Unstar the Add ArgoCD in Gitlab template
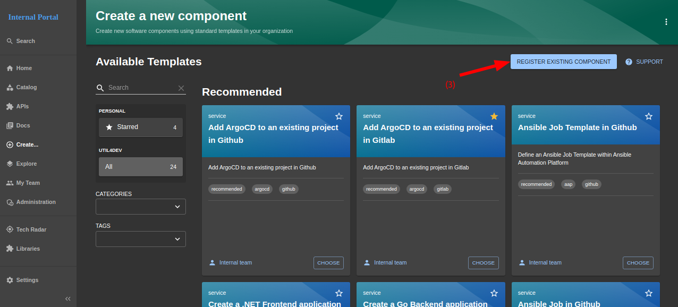This screenshot has height=307, width=678. [494, 116]
